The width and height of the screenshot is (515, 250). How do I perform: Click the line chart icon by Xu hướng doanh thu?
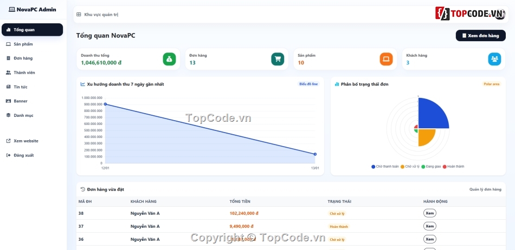coord(83,84)
